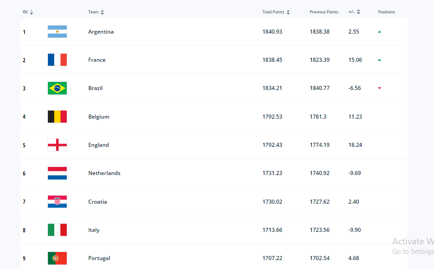Click the Belgium flag icon

coord(57,117)
